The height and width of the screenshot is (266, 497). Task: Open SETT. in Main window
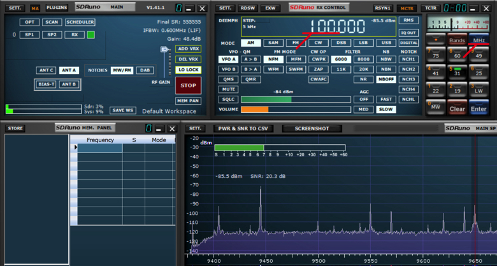[x=15, y=8]
